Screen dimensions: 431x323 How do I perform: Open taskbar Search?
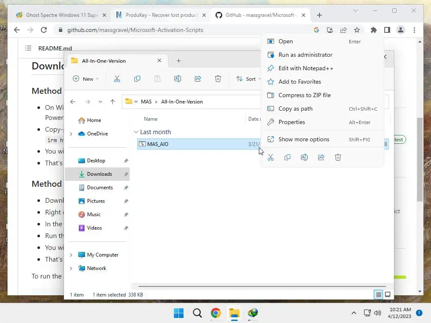197,313
